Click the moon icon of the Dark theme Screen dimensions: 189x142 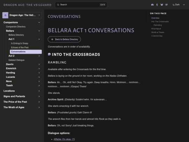click(x=174, y=5)
